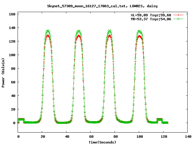This screenshot has width=194, height=145.
Task: Click the 80 x-axis tick label
Action: (x=115, y=137)
